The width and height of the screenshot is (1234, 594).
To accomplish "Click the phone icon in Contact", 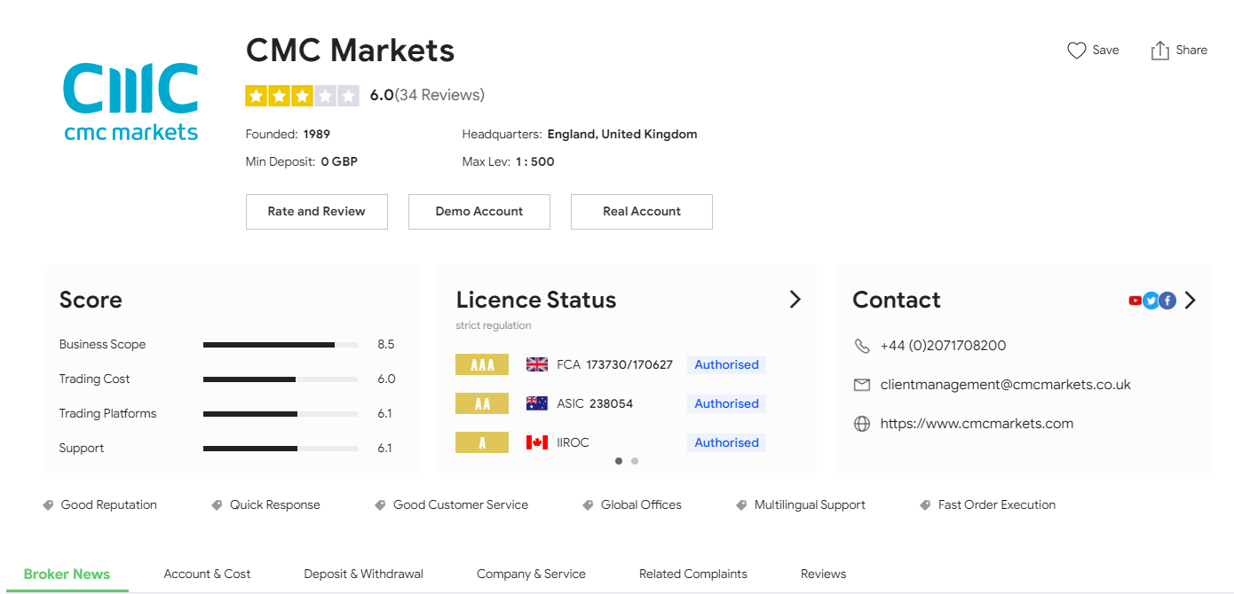I will pos(861,346).
